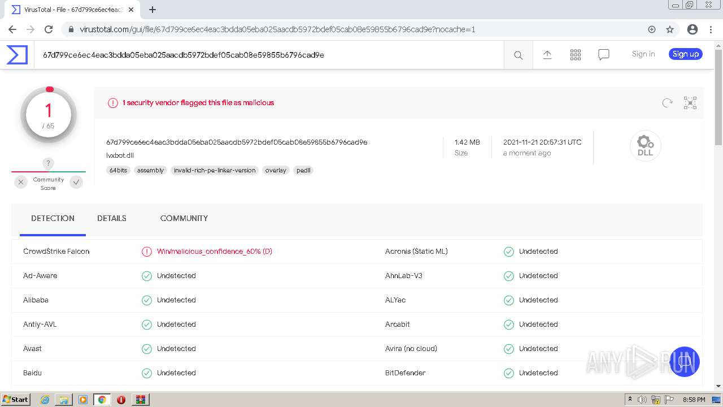Click the volume icon in system tray

pos(642,400)
